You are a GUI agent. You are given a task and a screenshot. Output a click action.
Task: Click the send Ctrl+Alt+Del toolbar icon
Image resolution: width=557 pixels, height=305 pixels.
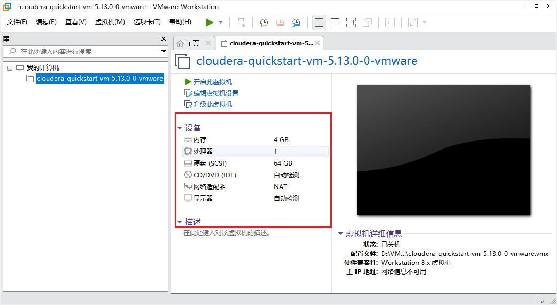241,22
